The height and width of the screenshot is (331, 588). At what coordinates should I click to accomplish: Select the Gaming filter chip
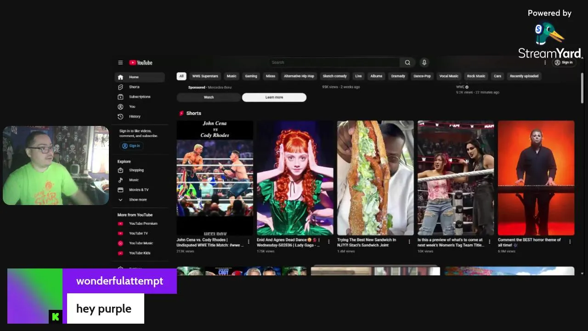(x=251, y=76)
